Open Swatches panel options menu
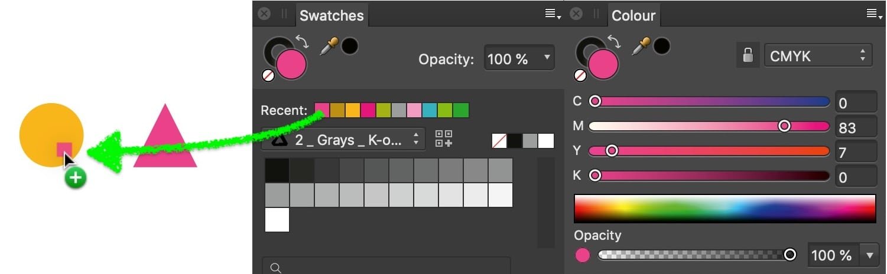 [553, 14]
